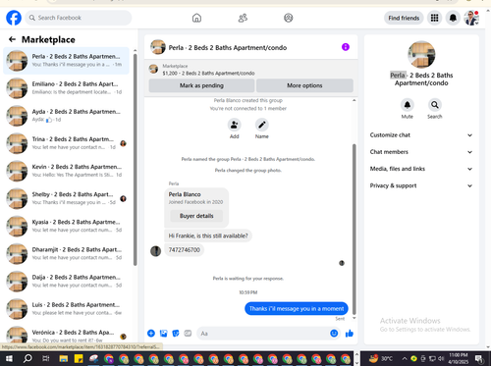
Task: Search in conversation magnifier icon
Action: (x=435, y=105)
